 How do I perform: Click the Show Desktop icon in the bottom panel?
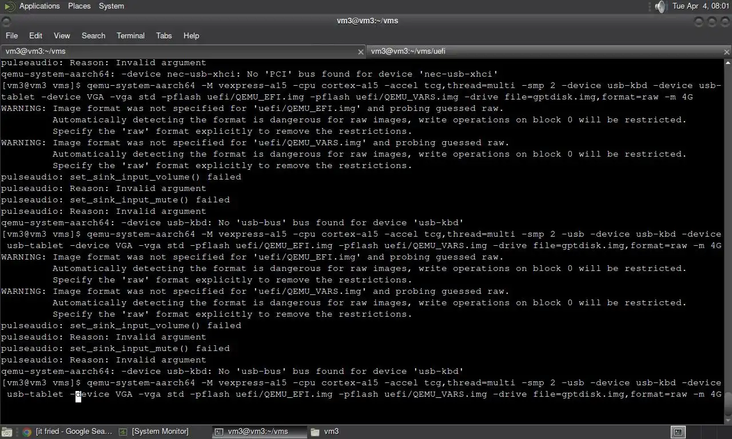(x=6, y=432)
